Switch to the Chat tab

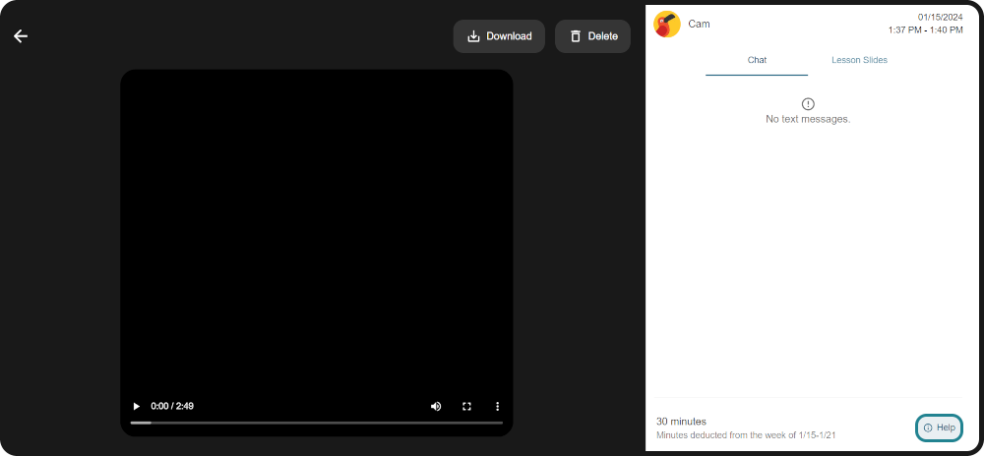point(757,60)
